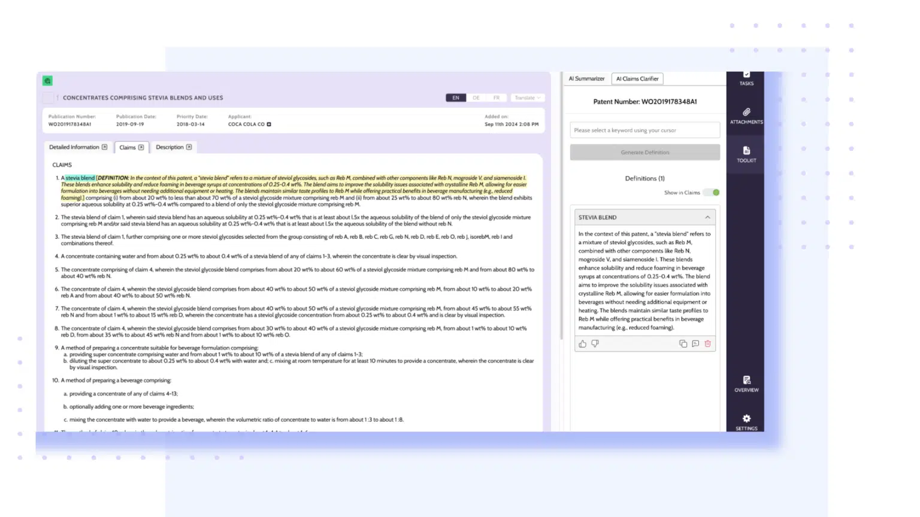Click the 'Definitions (1)' heading

[645, 178]
